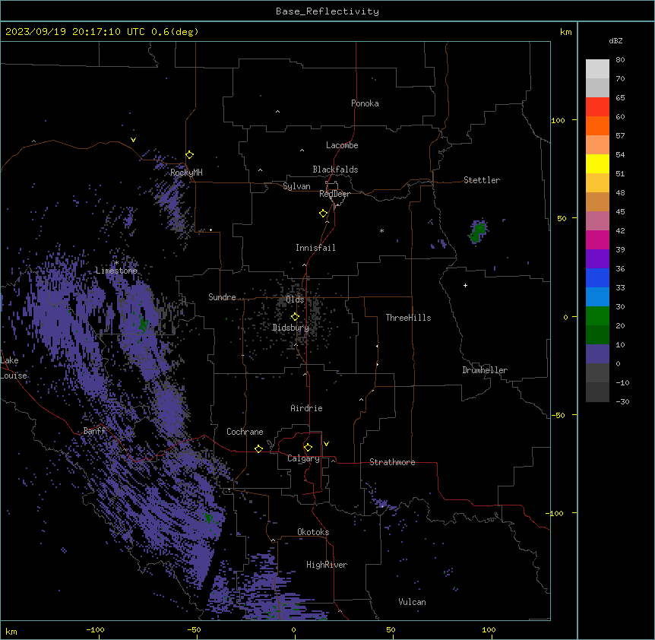Click the RockyMH text label
The image size is (655, 640).
click(186, 173)
